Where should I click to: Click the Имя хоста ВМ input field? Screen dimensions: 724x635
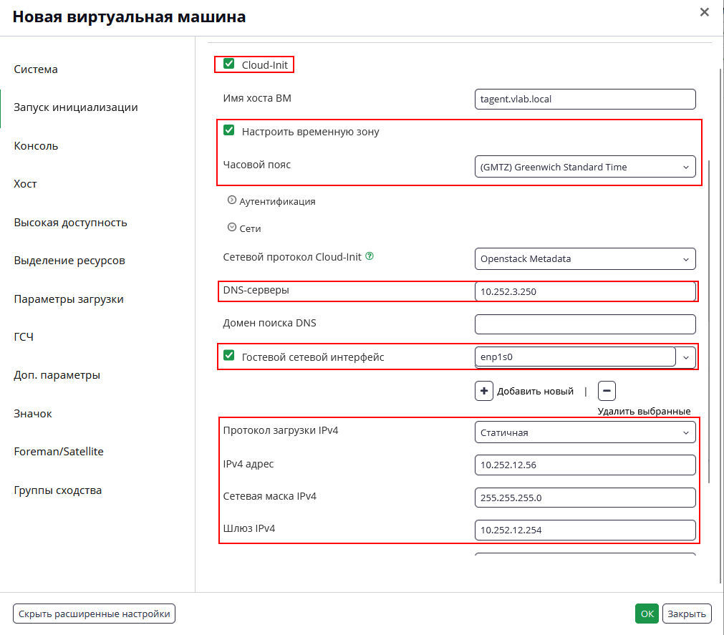coord(585,100)
